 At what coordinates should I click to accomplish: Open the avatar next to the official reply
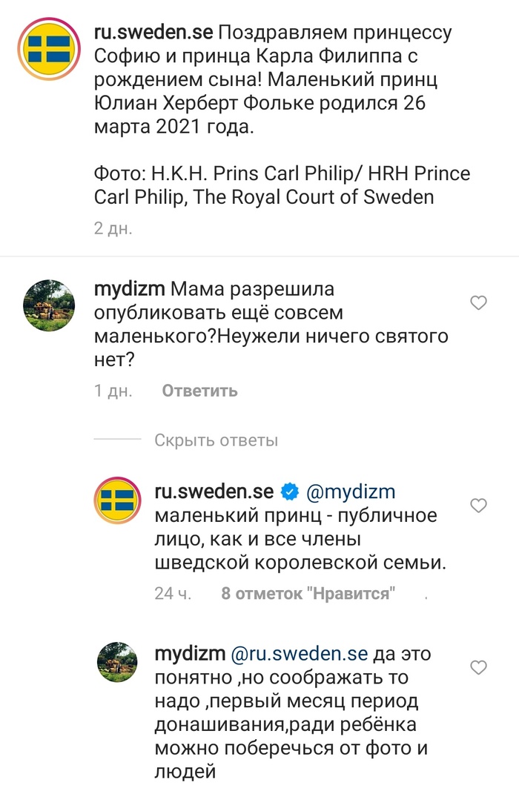(116, 500)
